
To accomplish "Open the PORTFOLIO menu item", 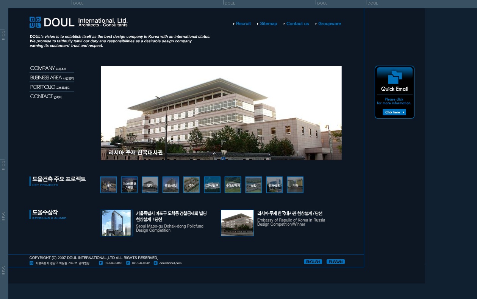I will point(50,87).
